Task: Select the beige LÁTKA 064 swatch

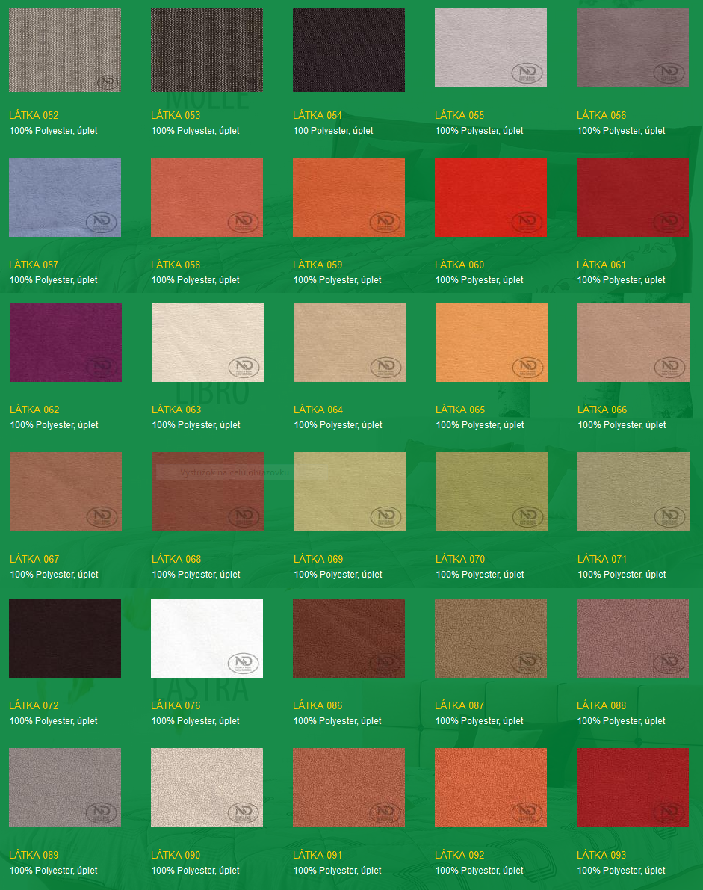Action: (350, 342)
